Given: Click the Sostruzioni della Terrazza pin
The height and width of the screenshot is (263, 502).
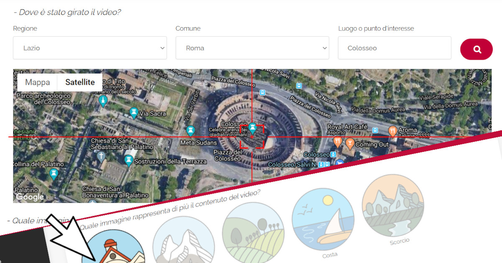Looking at the screenshot, I should click(129, 160).
